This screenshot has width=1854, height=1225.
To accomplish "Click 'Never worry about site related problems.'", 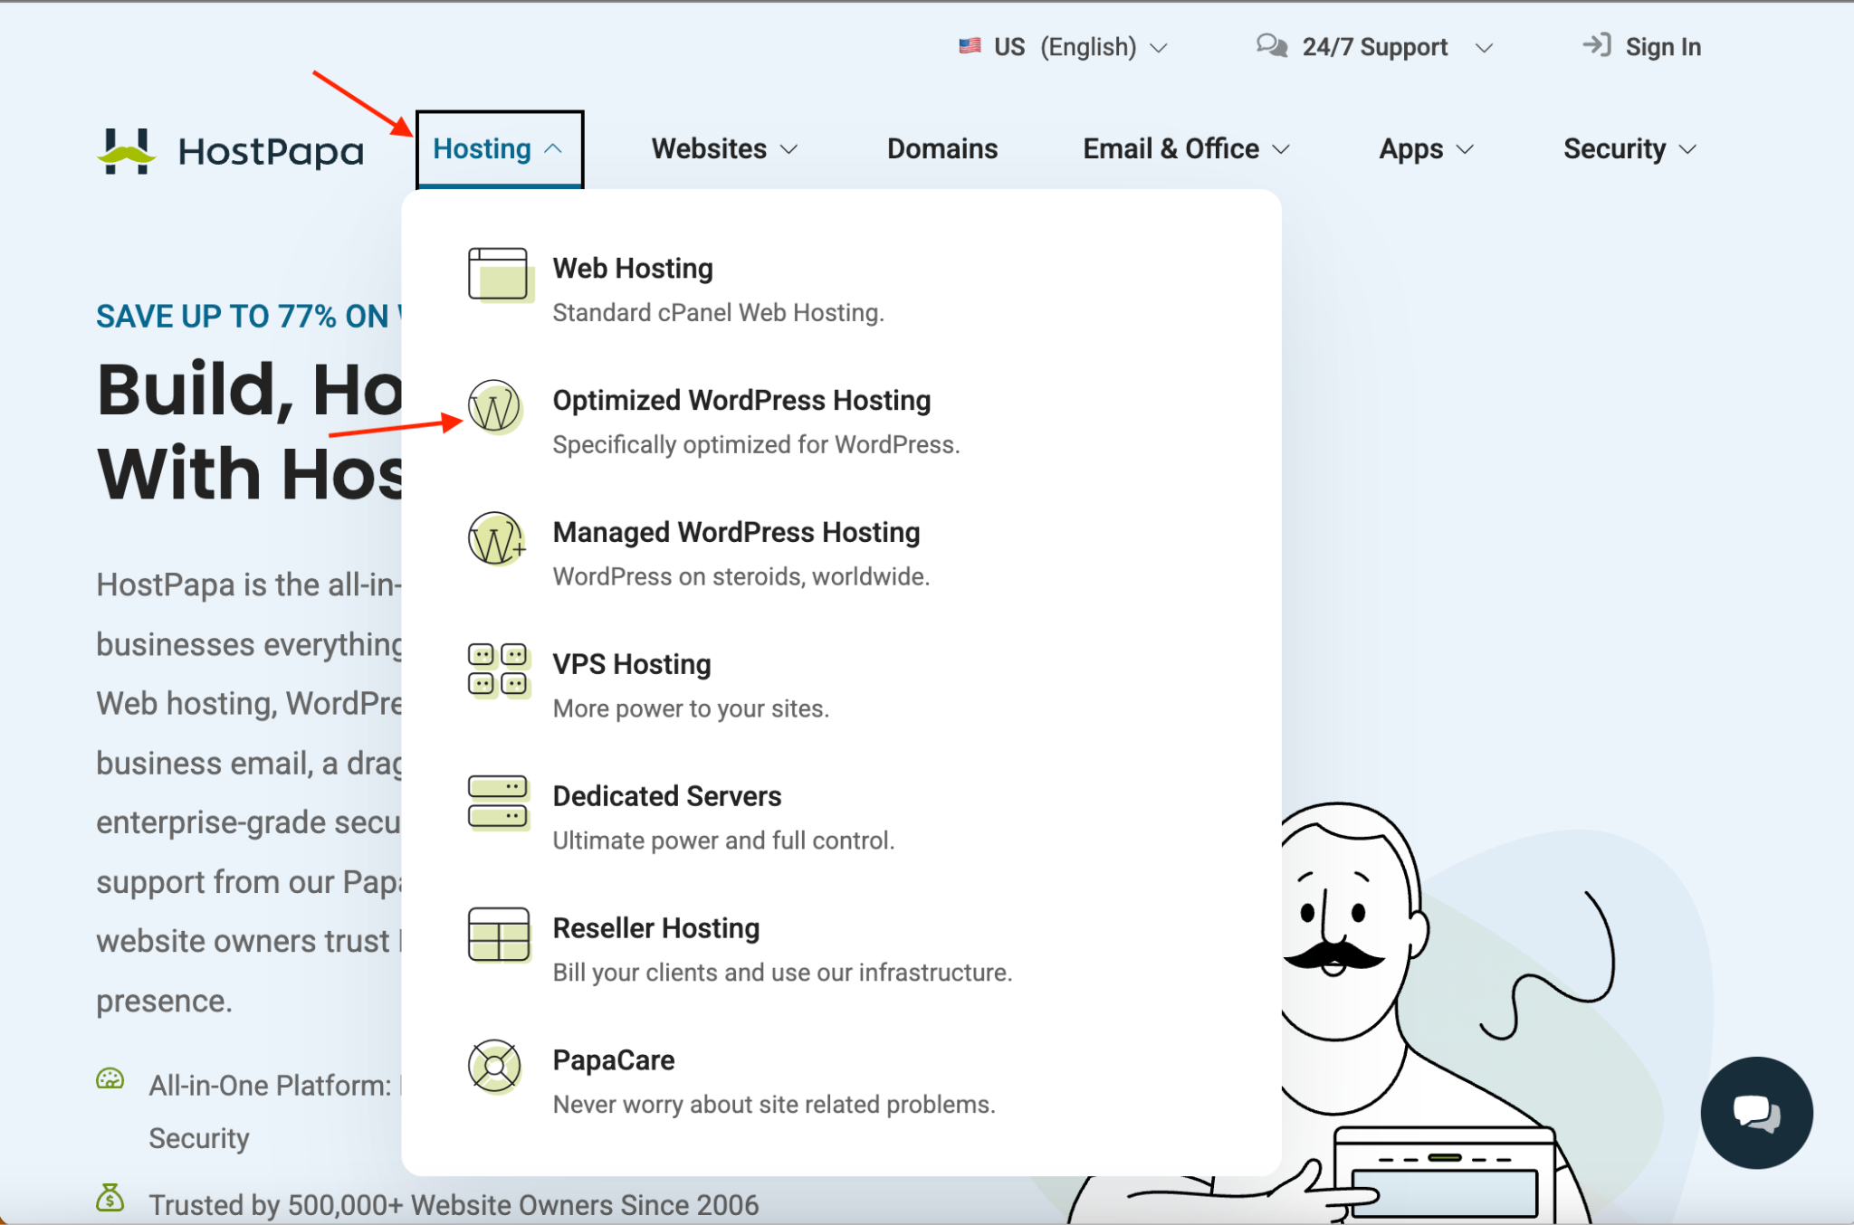I will click(774, 1106).
